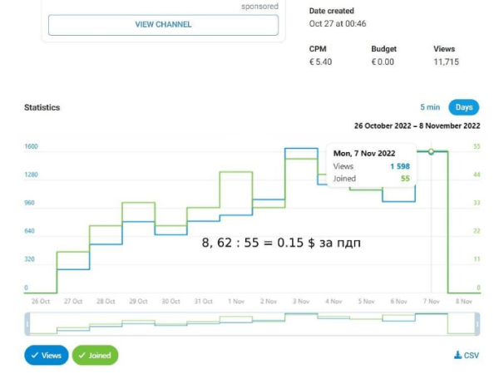This screenshot has height=379, width=499.
Task: Click the 3 Nov label on x-axis
Action: click(x=301, y=301)
